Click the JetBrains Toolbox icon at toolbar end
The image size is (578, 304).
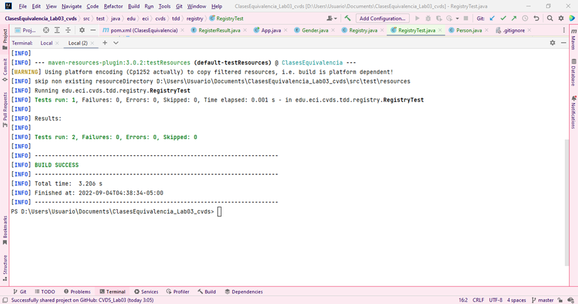pos(572,18)
